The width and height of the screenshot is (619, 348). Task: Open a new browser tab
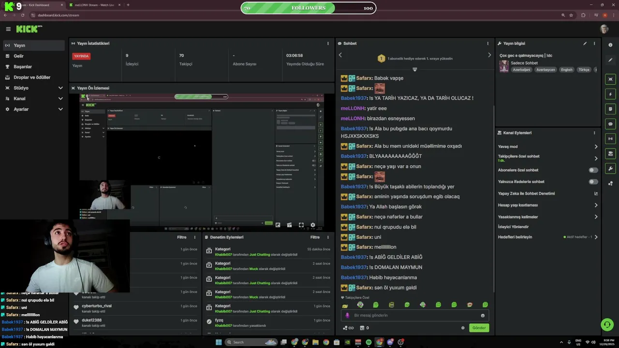click(x=128, y=5)
